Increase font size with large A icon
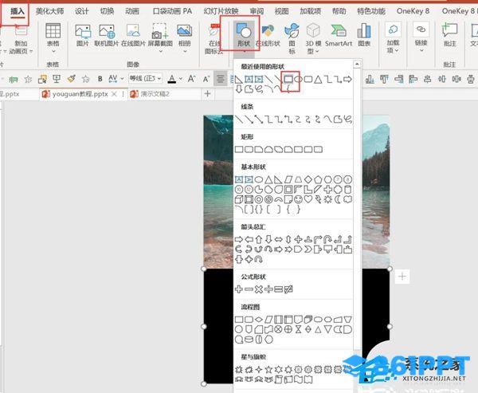Viewport: 478px width, 393px height. tap(191, 79)
